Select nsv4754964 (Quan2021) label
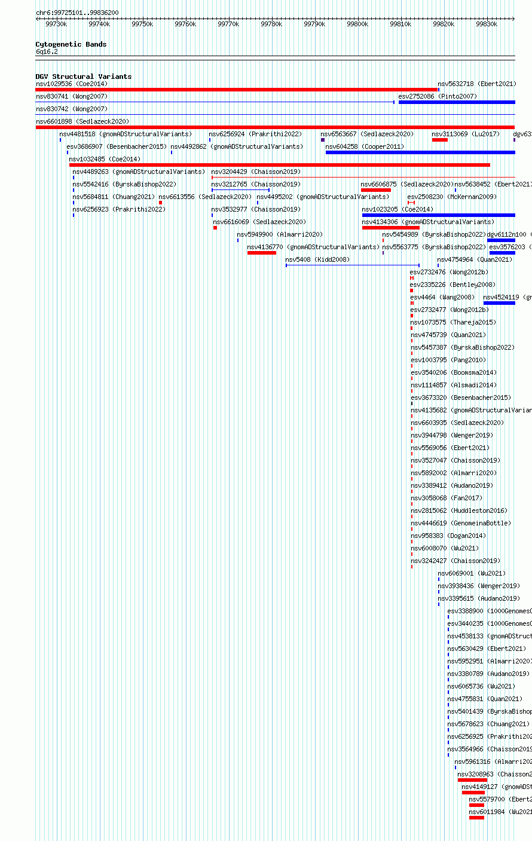The image size is (532, 841). 475,259
